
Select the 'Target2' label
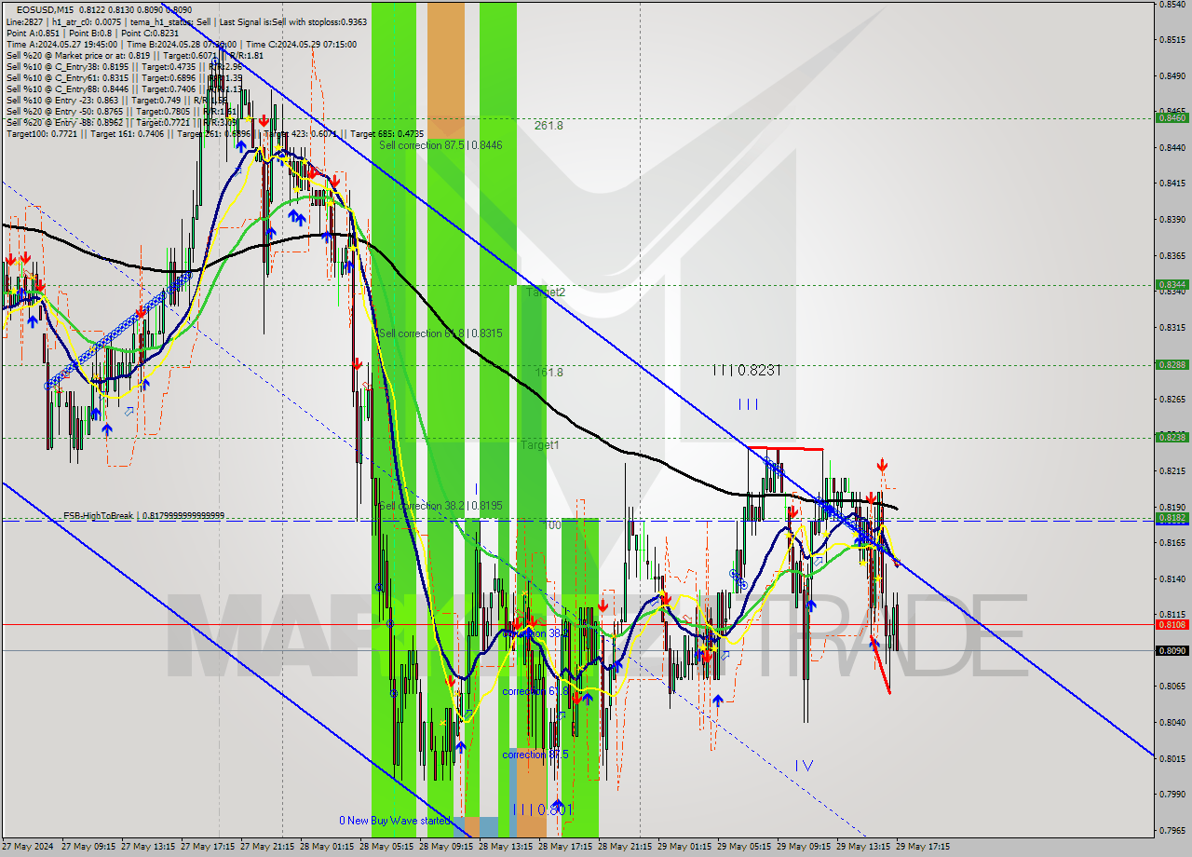pyautogui.click(x=546, y=292)
